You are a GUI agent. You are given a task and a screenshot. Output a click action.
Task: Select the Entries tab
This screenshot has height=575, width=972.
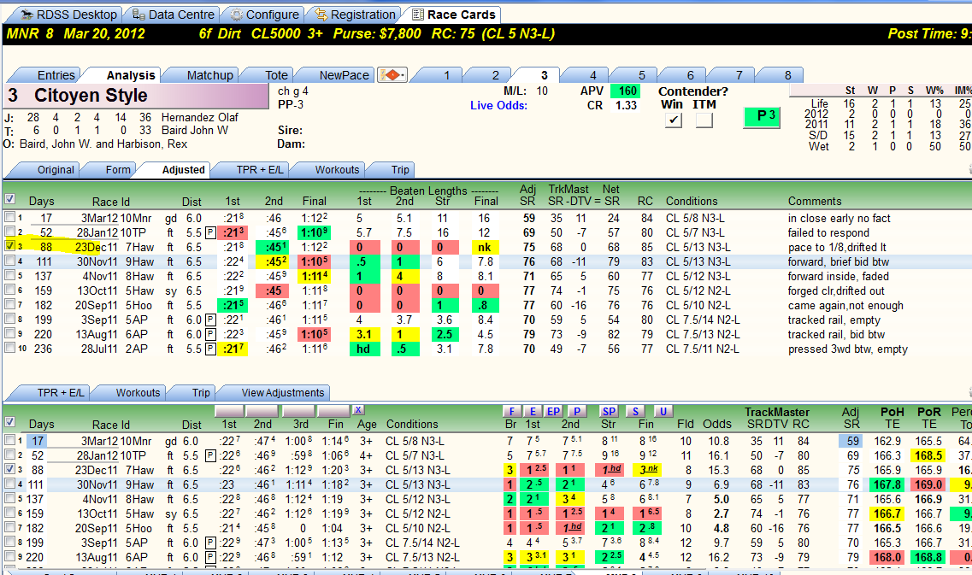click(56, 75)
